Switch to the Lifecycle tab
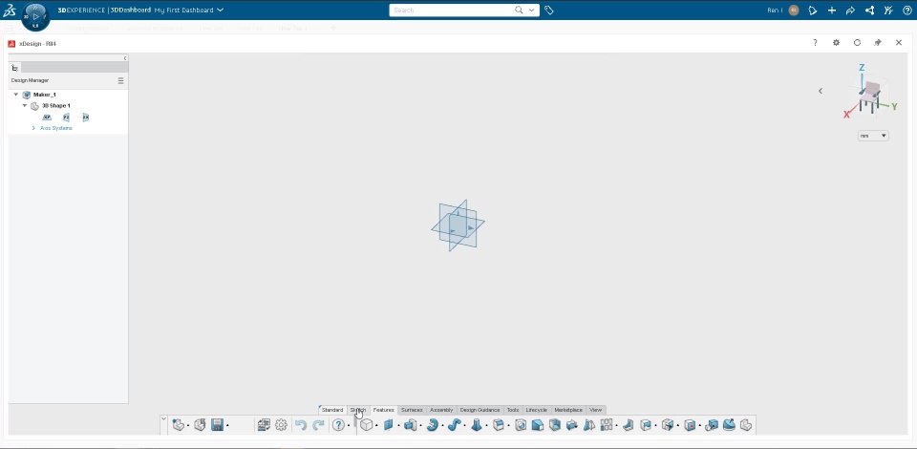The image size is (917, 449). coord(536,410)
